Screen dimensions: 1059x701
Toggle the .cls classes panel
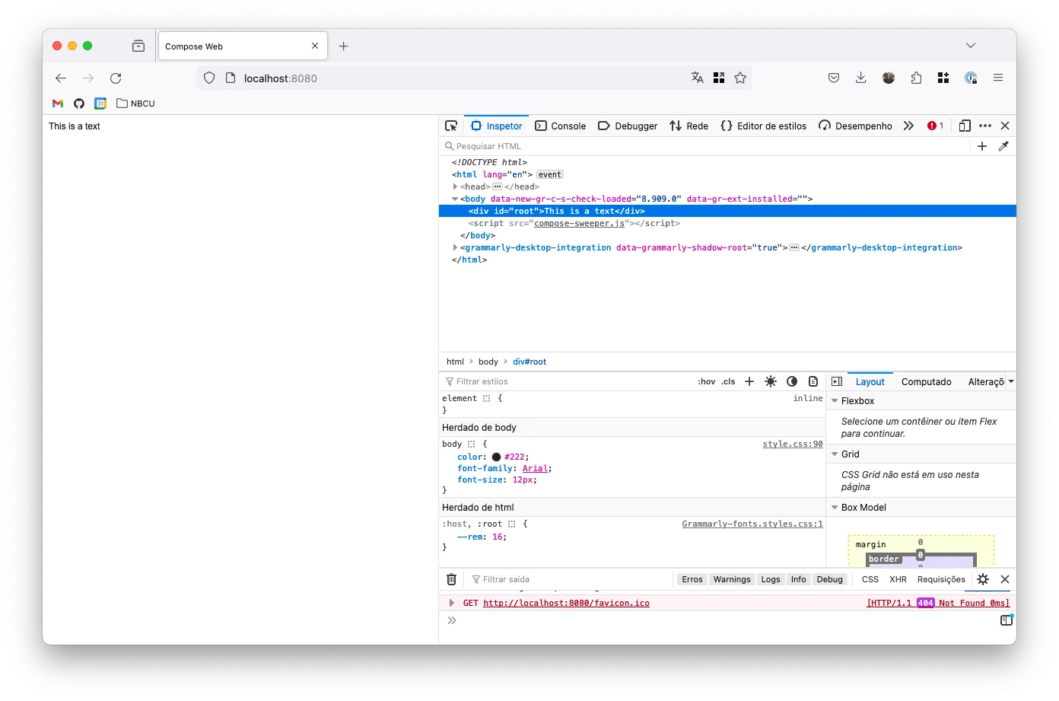tap(728, 381)
